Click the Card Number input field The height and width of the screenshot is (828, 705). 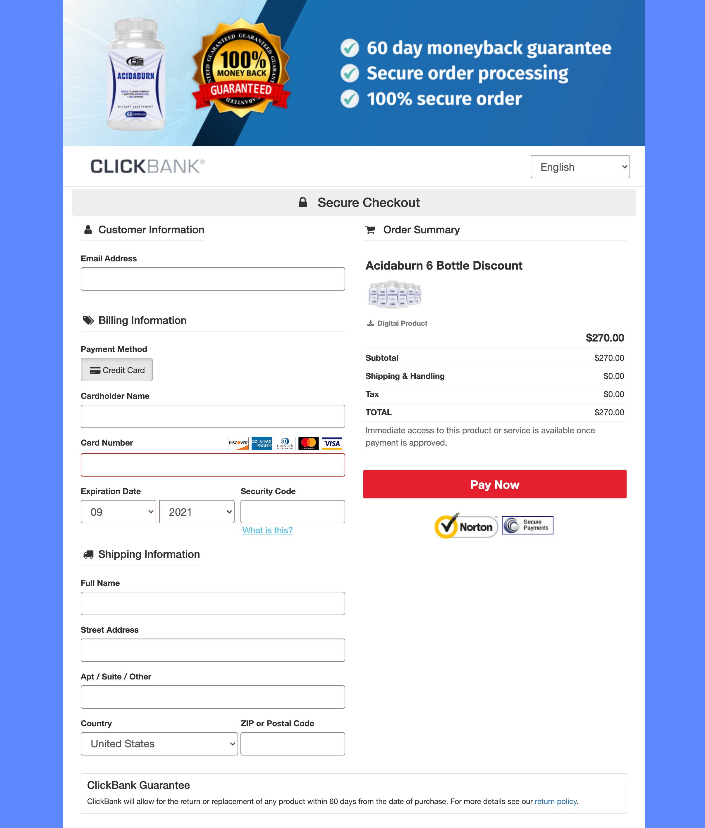pos(213,465)
